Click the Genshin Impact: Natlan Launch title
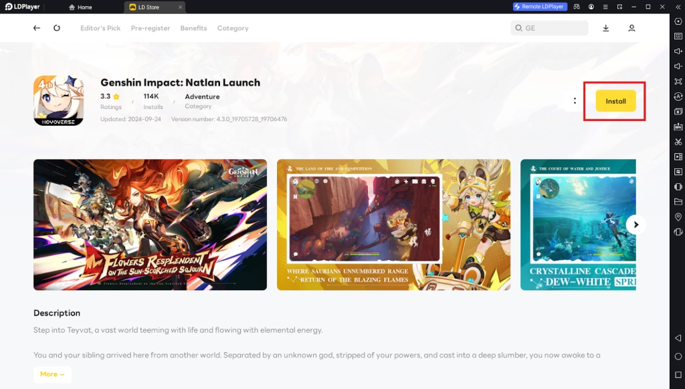 pyautogui.click(x=180, y=82)
